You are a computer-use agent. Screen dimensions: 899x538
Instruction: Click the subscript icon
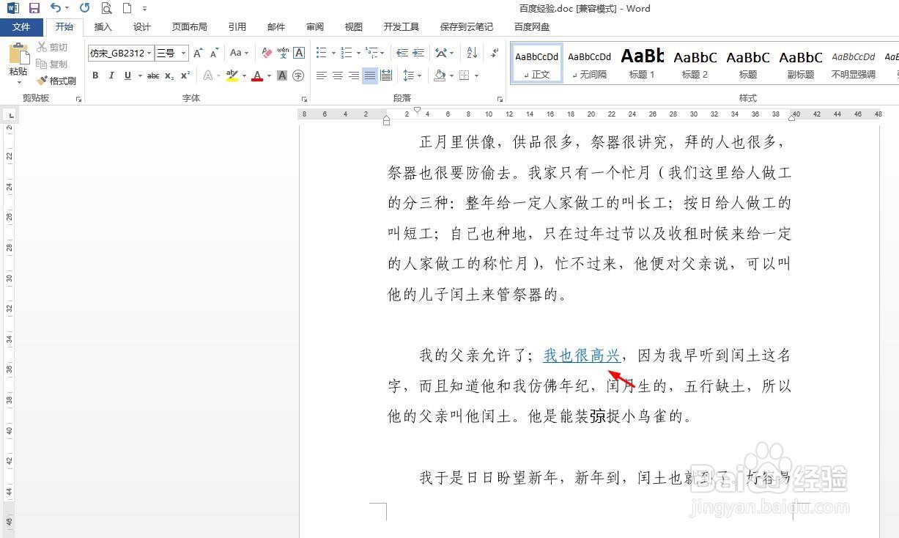169,75
